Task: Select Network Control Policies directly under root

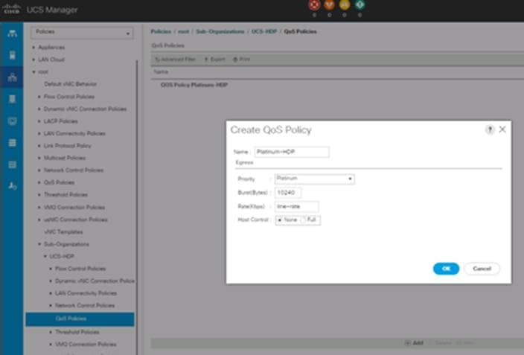Action: click(74, 170)
